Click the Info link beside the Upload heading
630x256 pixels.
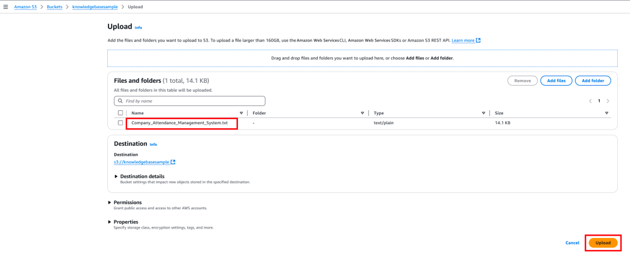[138, 28]
